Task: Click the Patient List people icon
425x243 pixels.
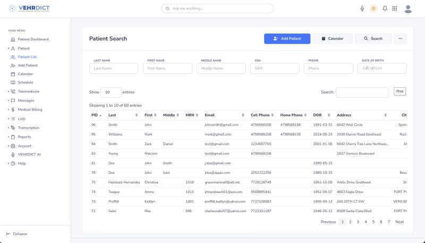Action: 13,57
